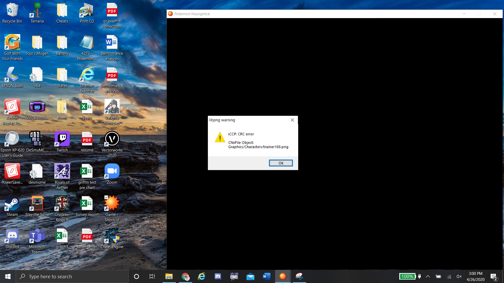This screenshot has width=504, height=283.
Task: Open Internet Explorer from the taskbar
Action: pyautogui.click(x=202, y=276)
